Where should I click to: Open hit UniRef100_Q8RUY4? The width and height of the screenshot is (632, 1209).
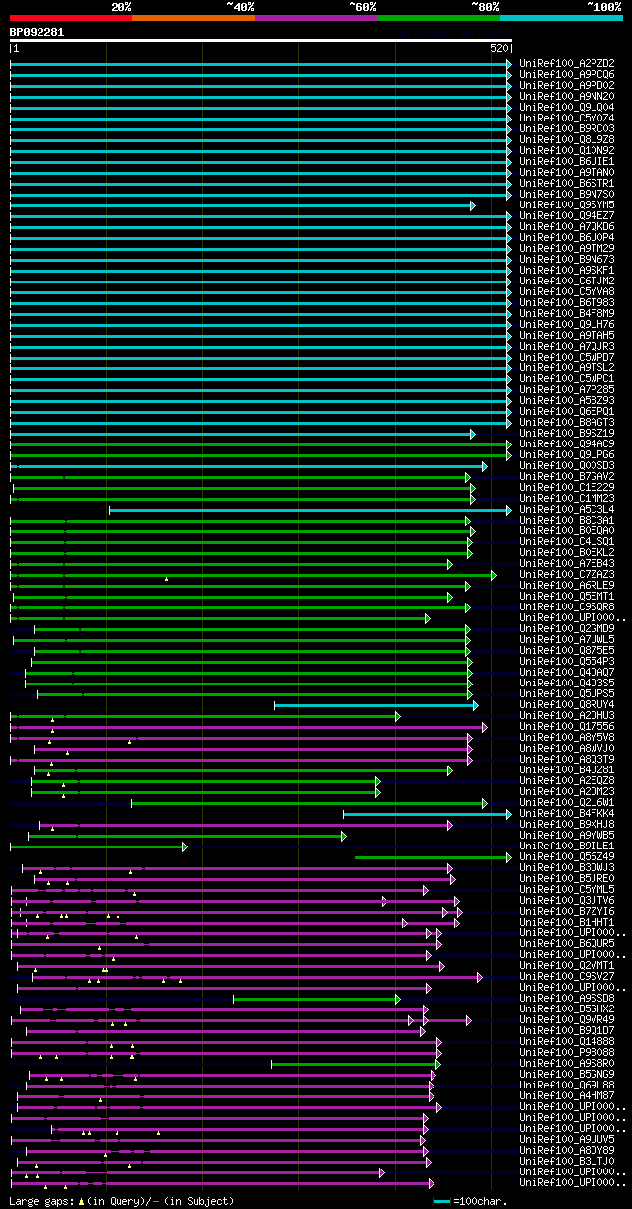[x=567, y=705]
